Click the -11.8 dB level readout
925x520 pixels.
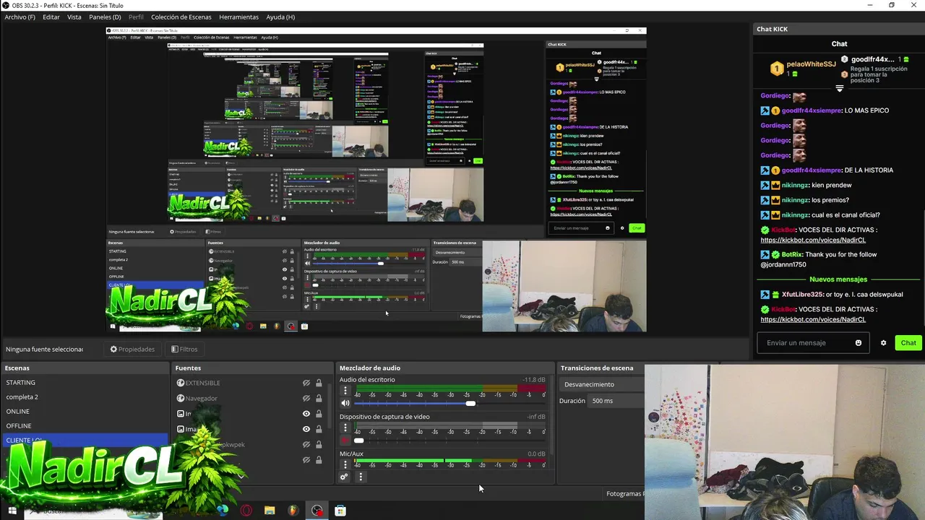[x=534, y=380]
